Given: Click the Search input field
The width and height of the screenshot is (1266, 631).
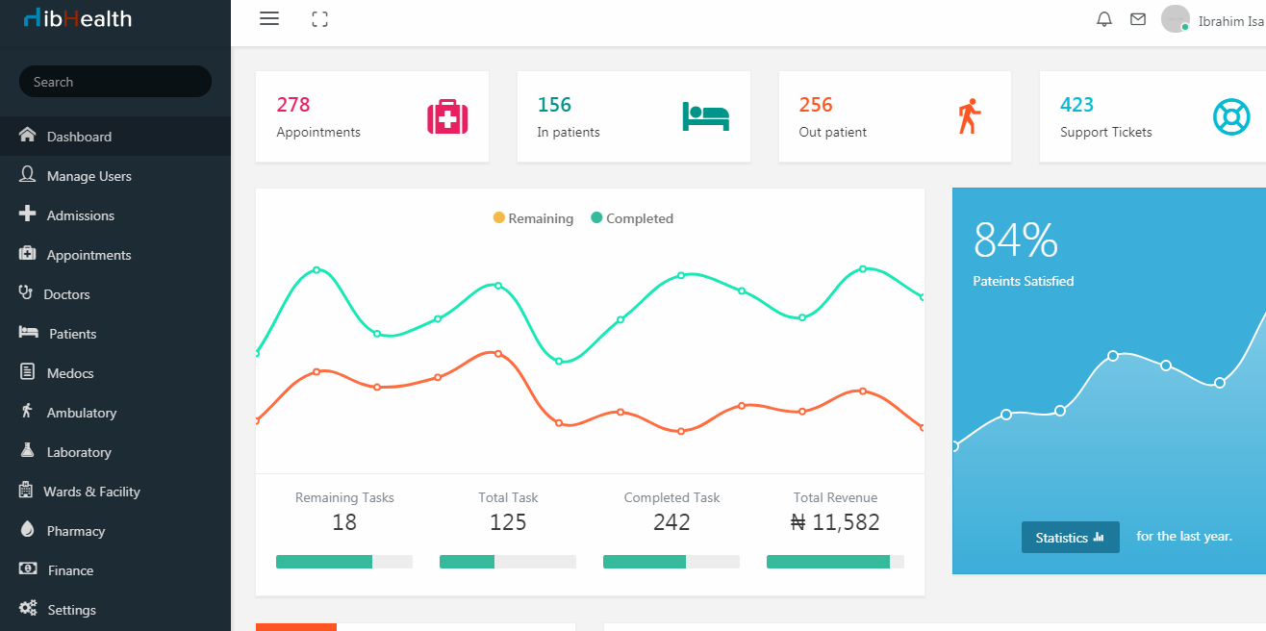Looking at the screenshot, I should tap(114, 81).
